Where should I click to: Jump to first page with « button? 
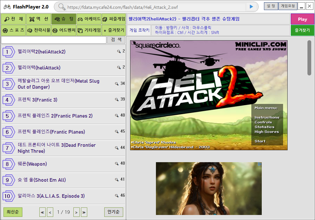[43, 212]
